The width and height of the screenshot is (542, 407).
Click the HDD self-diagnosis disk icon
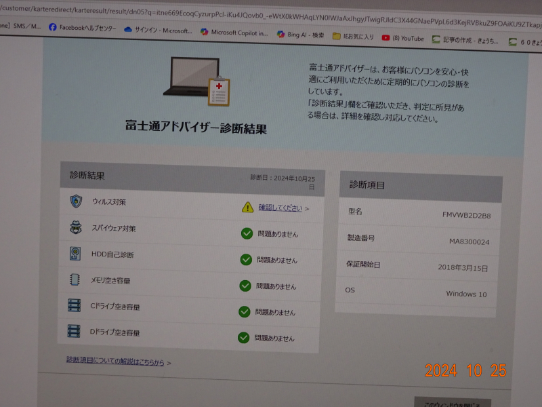(x=75, y=254)
